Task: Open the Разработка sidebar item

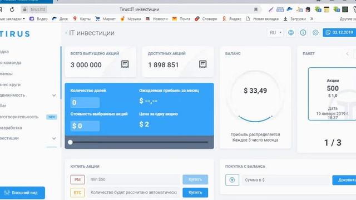Action: (x=11, y=128)
